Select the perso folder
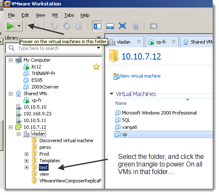 tap(45, 147)
